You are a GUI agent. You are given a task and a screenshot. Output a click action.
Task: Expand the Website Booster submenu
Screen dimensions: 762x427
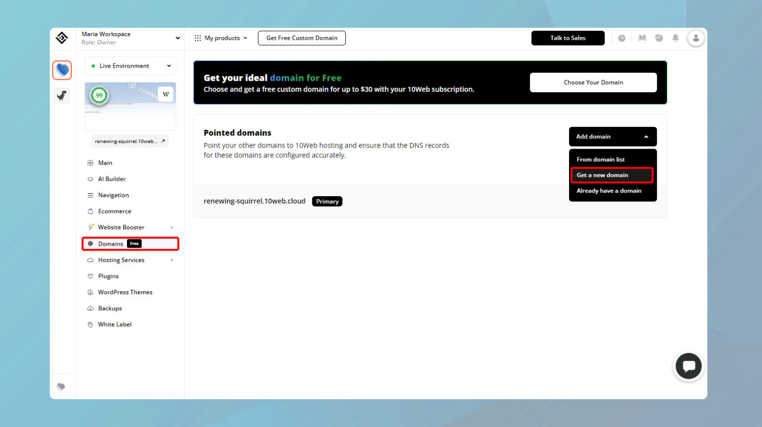[122, 227]
